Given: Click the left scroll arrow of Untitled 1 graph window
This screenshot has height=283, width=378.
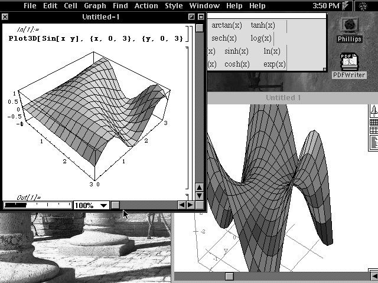Looking at the screenshot, I should pyautogui.click(x=374, y=276).
